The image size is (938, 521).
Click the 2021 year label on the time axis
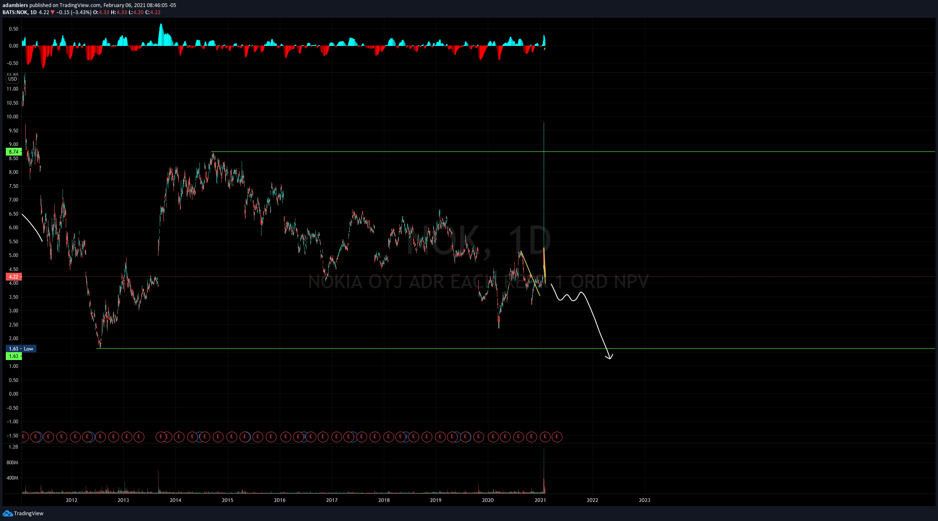point(540,500)
